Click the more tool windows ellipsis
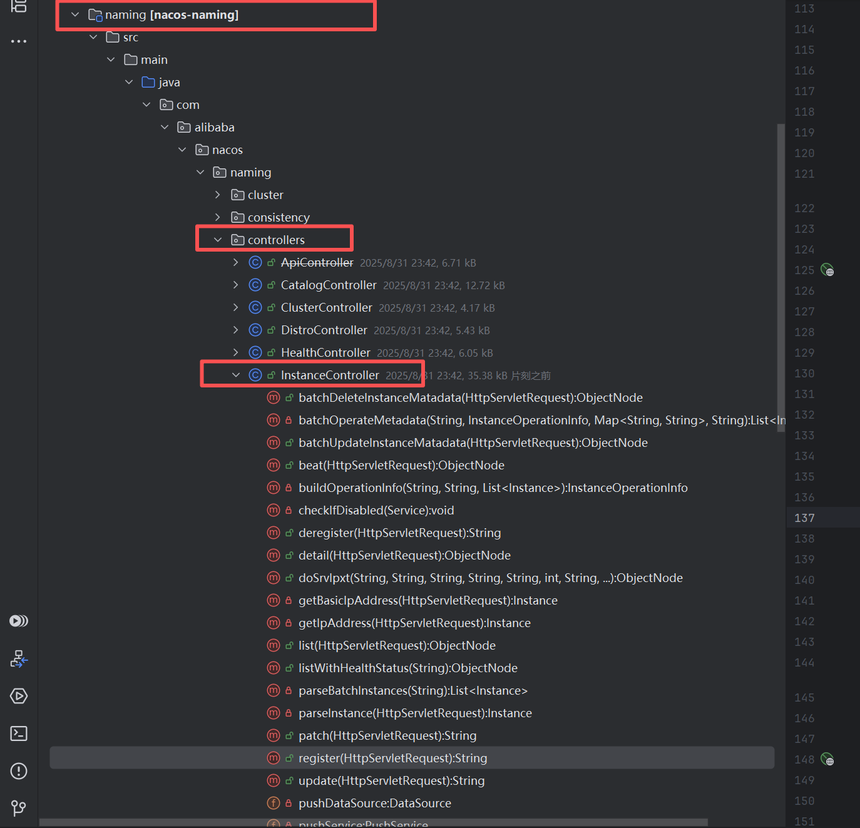 point(19,41)
